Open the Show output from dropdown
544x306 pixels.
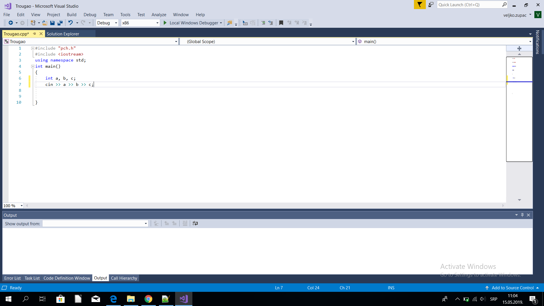tap(95, 224)
